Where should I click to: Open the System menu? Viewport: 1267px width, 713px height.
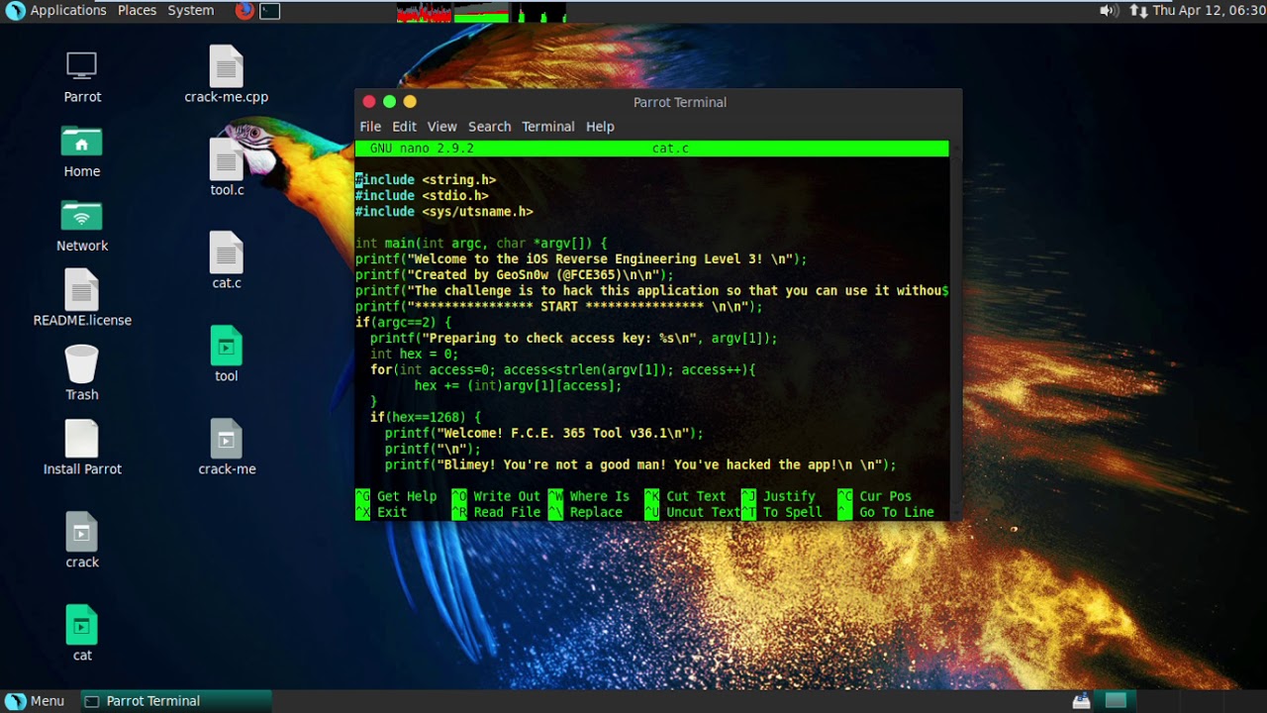click(x=191, y=11)
